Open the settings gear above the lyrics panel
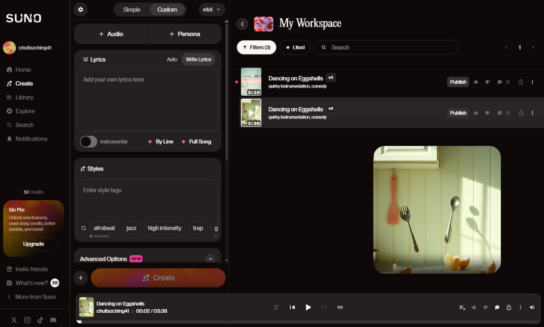 click(x=81, y=9)
